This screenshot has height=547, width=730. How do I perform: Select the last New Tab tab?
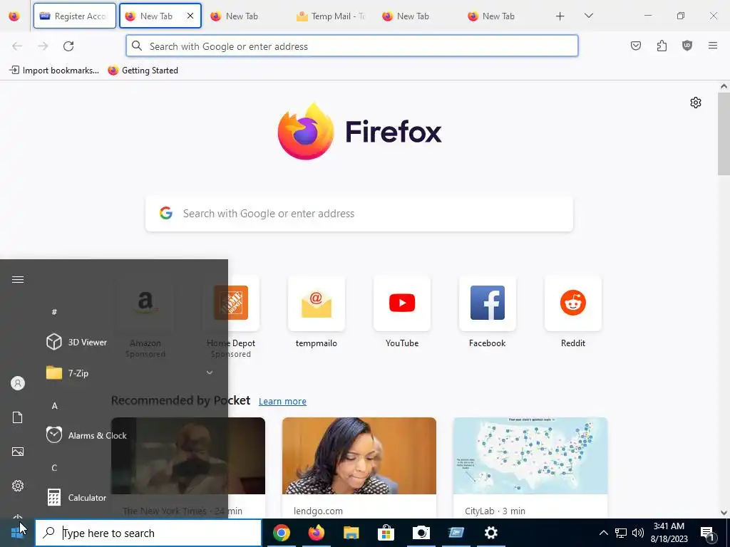(x=503, y=16)
